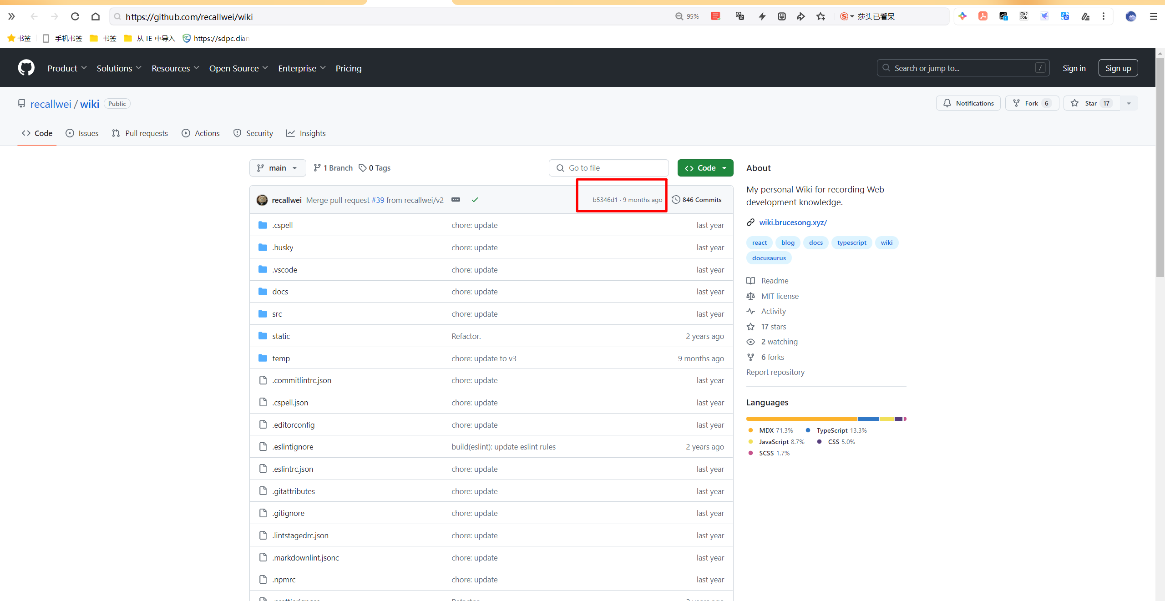1165x601 pixels.
Task: Click the JavaScript 8.7% language entry
Action: pyautogui.click(x=776, y=442)
